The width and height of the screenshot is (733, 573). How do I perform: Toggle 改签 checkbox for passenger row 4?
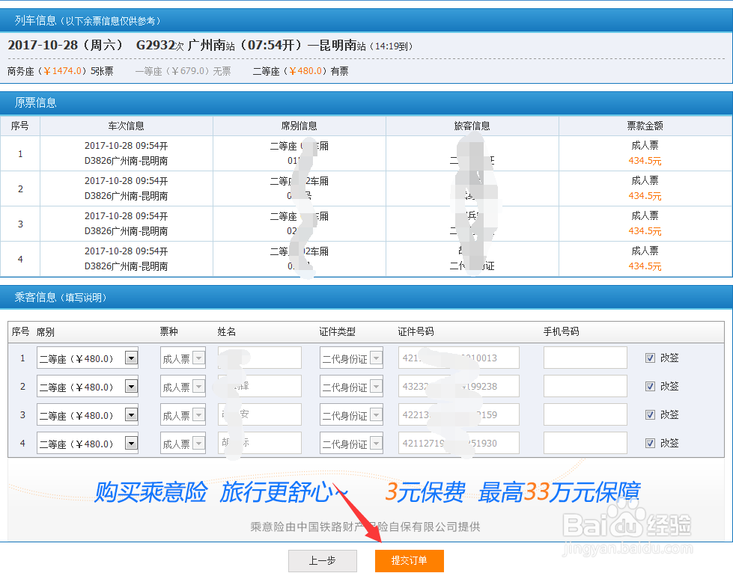click(x=650, y=443)
